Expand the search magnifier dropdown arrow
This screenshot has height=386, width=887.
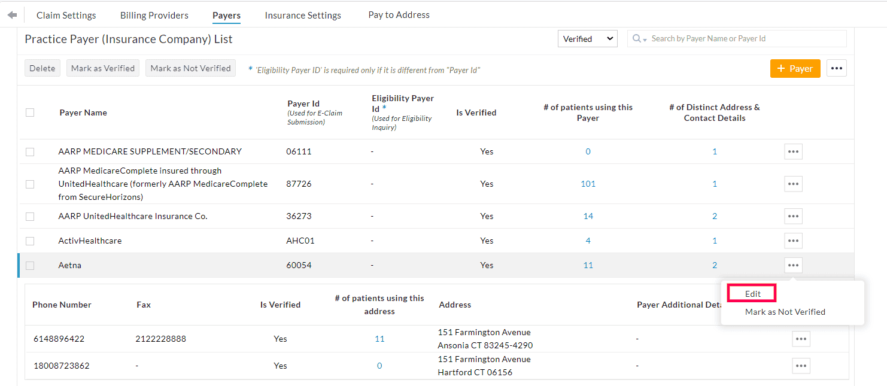[640, 39]
